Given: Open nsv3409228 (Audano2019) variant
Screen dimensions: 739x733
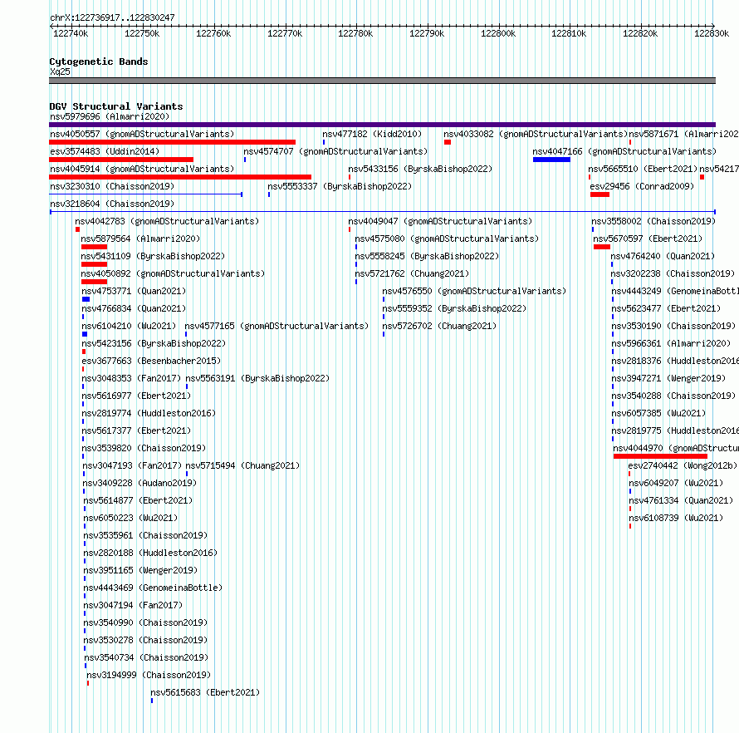Looking at the screenshot, I should (139, 483).
